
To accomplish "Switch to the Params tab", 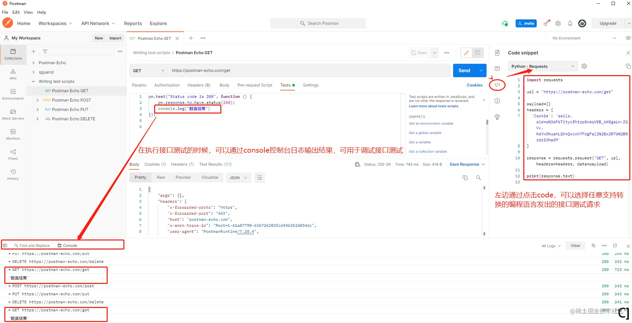I will [x=139, y=85].
